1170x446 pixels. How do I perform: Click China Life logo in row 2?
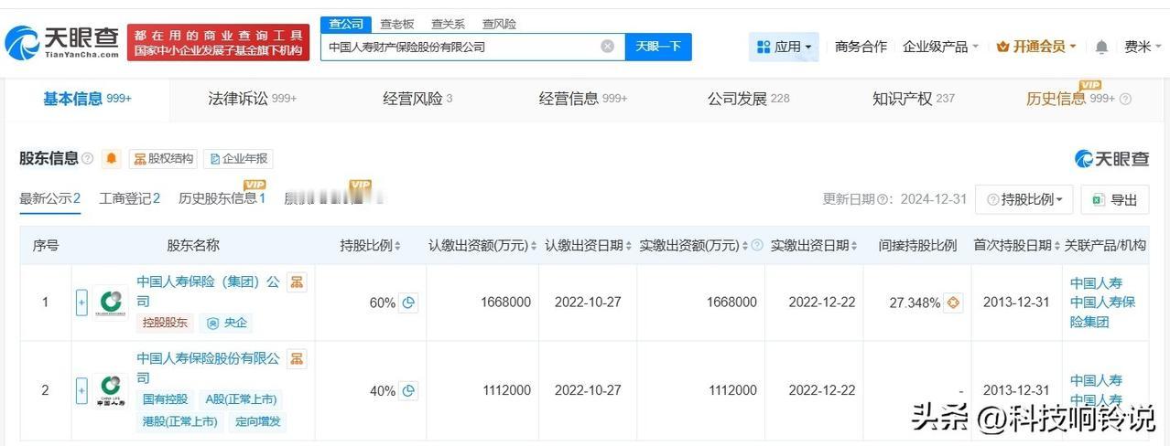pyautogui.click(x=111, y=390)
